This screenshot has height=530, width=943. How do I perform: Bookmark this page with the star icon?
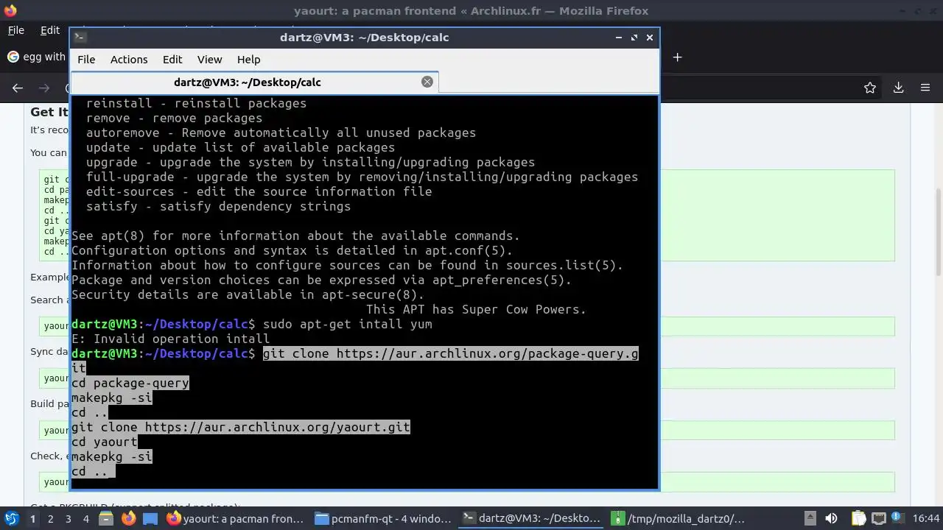tap(870, 88)
